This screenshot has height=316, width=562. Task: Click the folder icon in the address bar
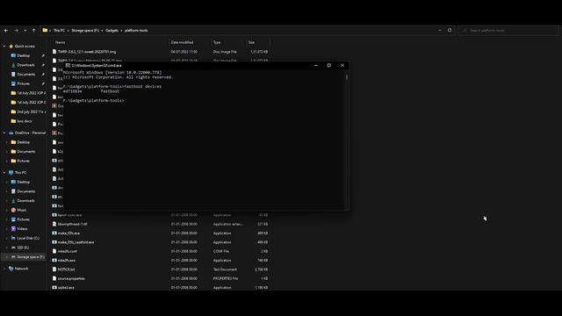[45, 31]
